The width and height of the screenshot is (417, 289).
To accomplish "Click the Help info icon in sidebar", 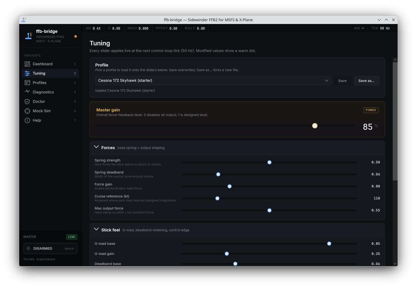I will pos(27,120).
